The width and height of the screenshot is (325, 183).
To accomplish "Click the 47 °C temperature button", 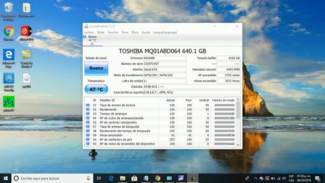I will pos(96,89).
